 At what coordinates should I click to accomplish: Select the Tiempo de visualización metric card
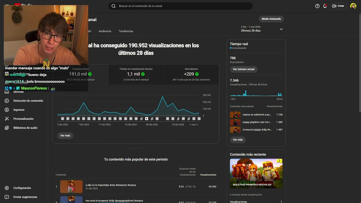[x=136, y=74]
